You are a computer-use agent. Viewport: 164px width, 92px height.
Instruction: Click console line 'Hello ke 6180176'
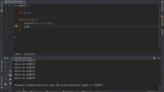(x=25, y=78)
